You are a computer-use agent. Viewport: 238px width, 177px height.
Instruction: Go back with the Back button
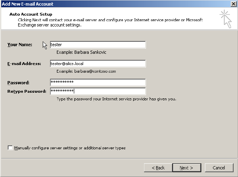158,168
